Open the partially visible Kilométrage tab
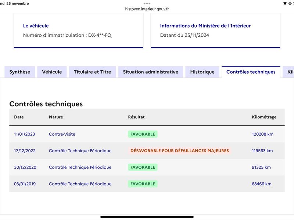The image size is (294, 220). coord(288,72)
